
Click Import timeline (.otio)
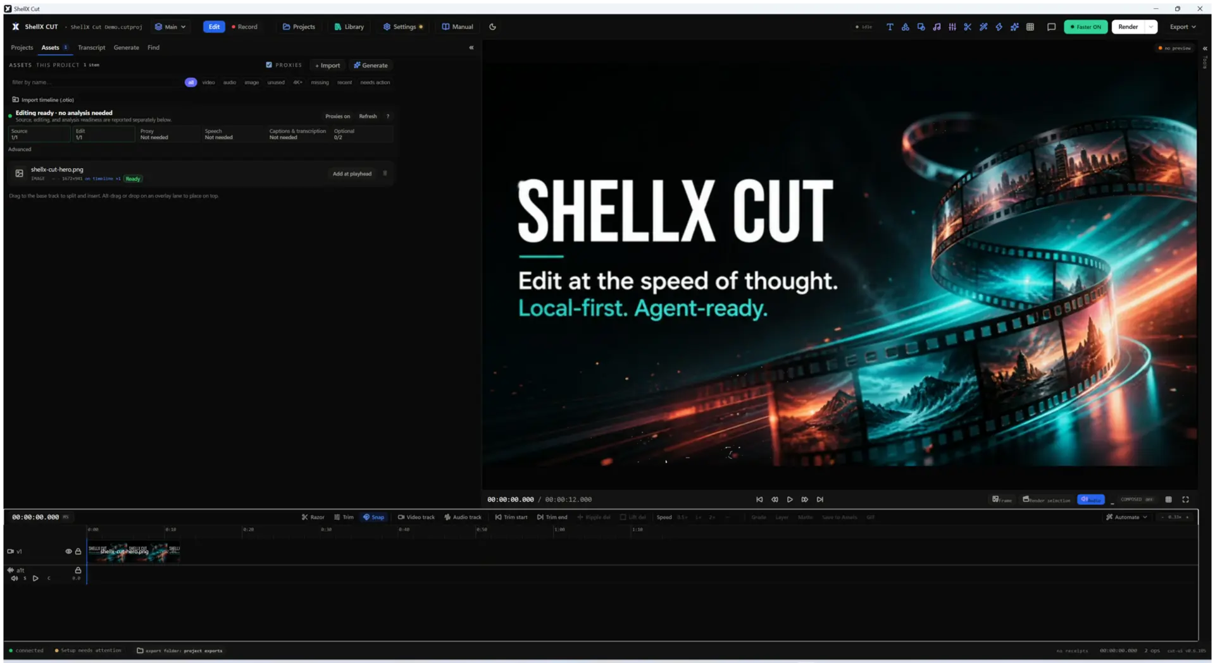pyautogui.click(x=43, y=100)
